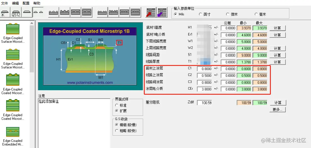Choose the four-bump embedded differential coplanar icon
Image resolution: width=311 pixels, height=148 pixels.
point(124,13)
